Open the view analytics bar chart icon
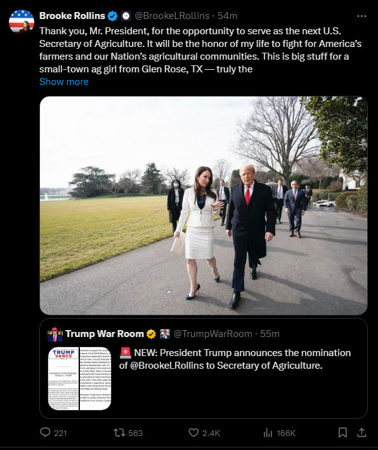The height and width of the screenshot is (450, 378). 268,432
